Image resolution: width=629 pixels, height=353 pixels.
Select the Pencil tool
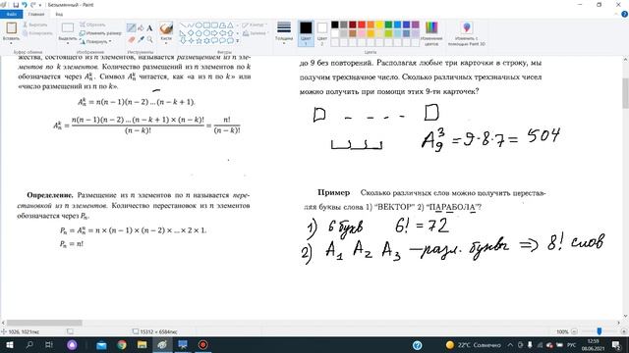coord(131,27)
